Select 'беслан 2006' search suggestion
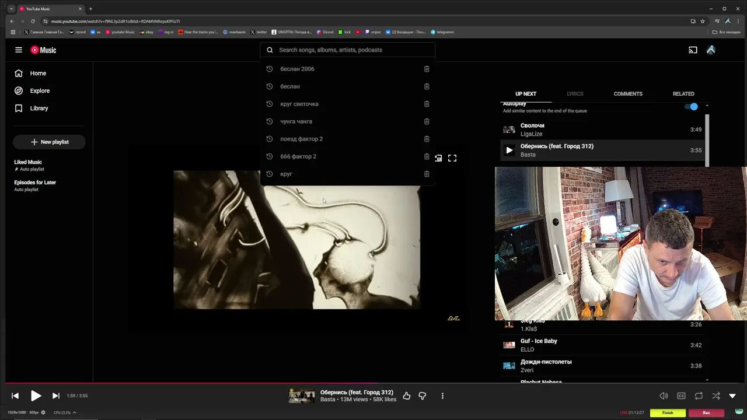This screenshot has width=747, height=420. [x=297, y=69]
